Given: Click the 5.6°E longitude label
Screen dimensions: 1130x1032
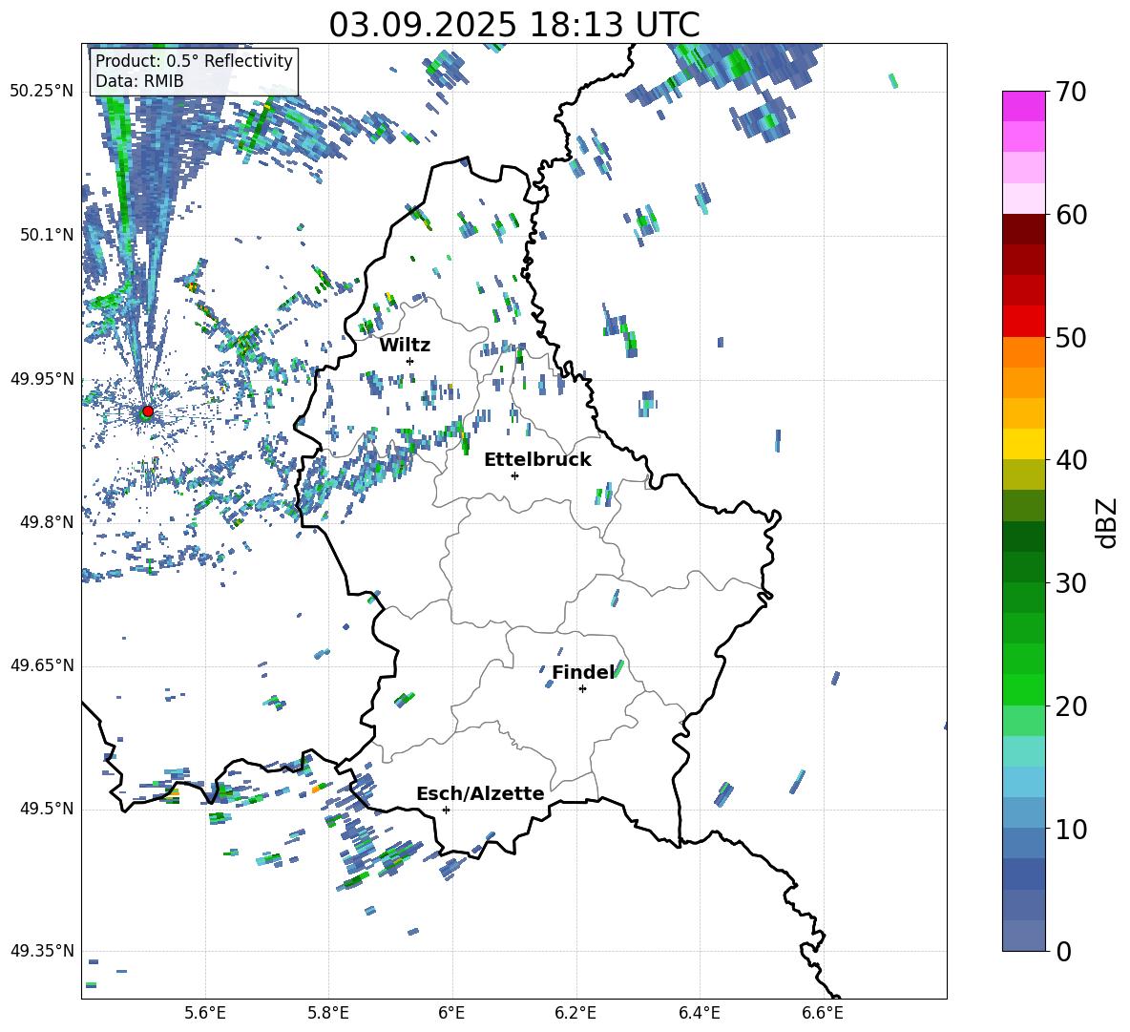Looking at the screenshot, I should [x=205, y=1013].
